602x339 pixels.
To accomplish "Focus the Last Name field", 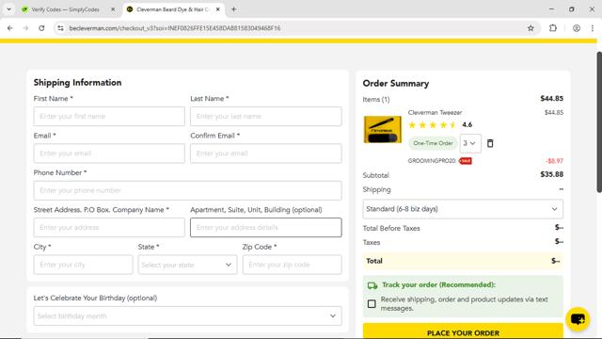I will 265,116.
